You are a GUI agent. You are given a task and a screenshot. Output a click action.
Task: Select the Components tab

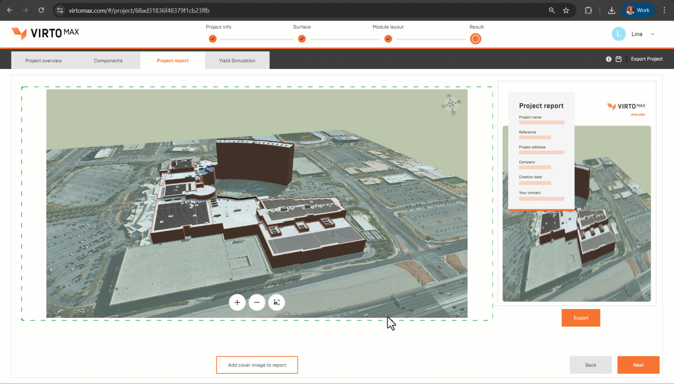(108, 60)
